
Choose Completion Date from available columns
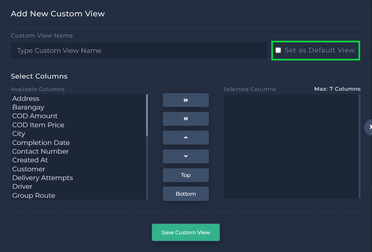tap(41, 143)
